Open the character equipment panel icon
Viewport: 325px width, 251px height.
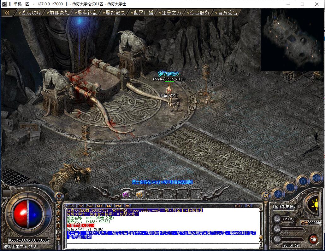[278, 195]
